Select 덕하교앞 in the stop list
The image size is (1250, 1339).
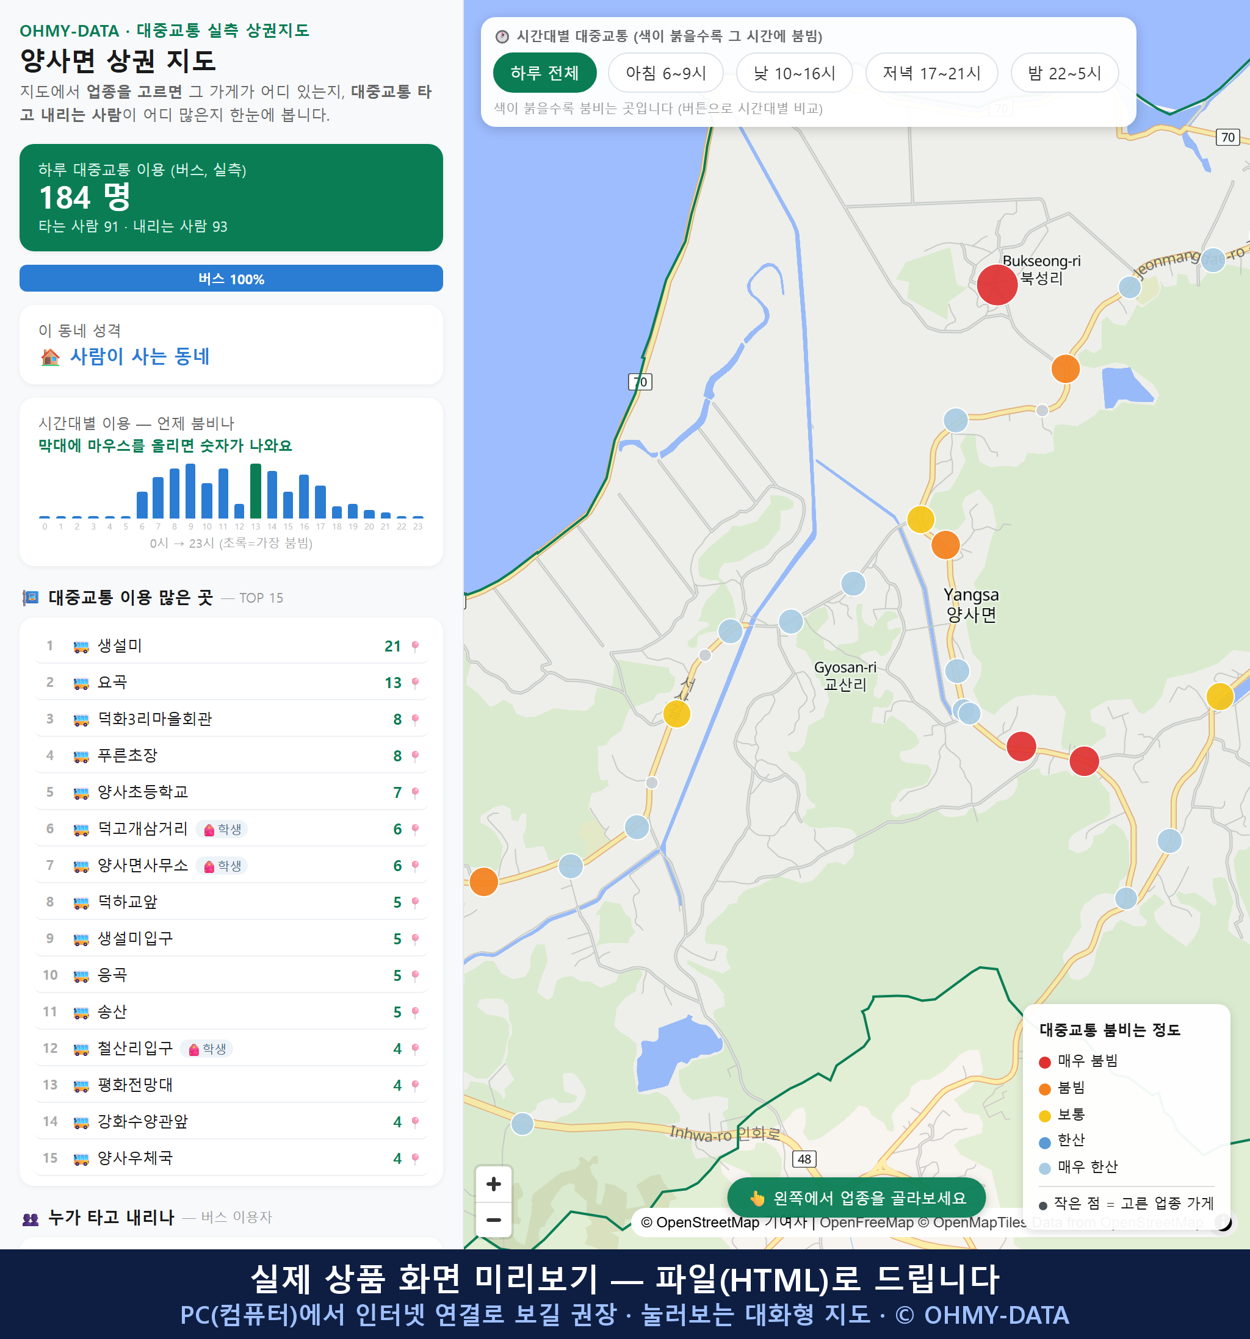231,902
